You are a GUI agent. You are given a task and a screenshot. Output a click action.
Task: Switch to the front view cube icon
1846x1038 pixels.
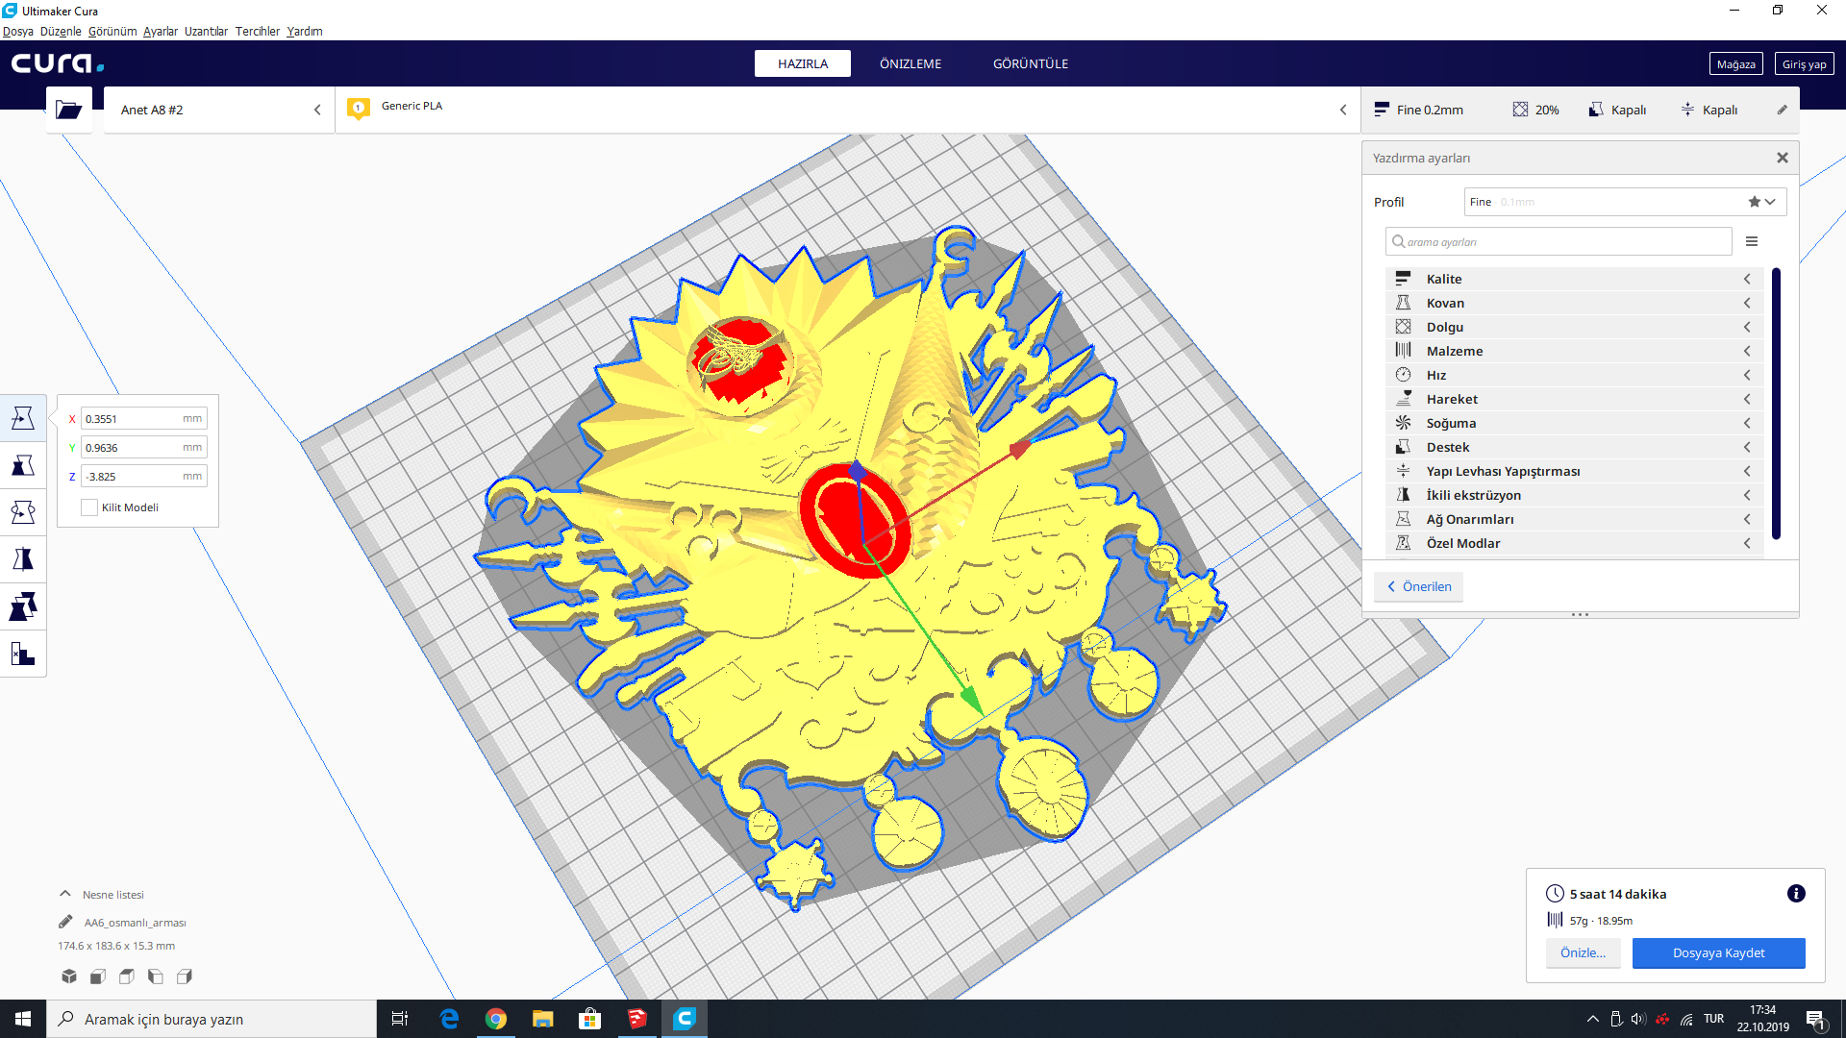coord(98,976)
